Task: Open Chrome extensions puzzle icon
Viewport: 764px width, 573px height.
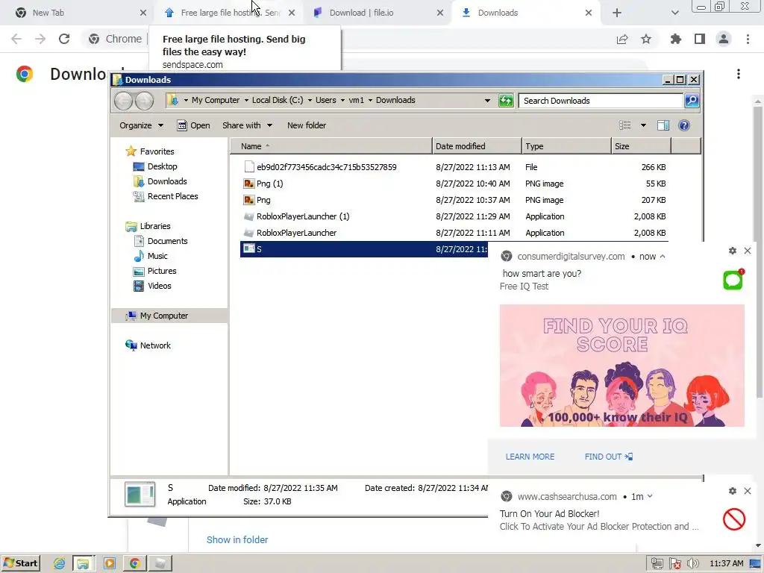Action: coord(675,39)
